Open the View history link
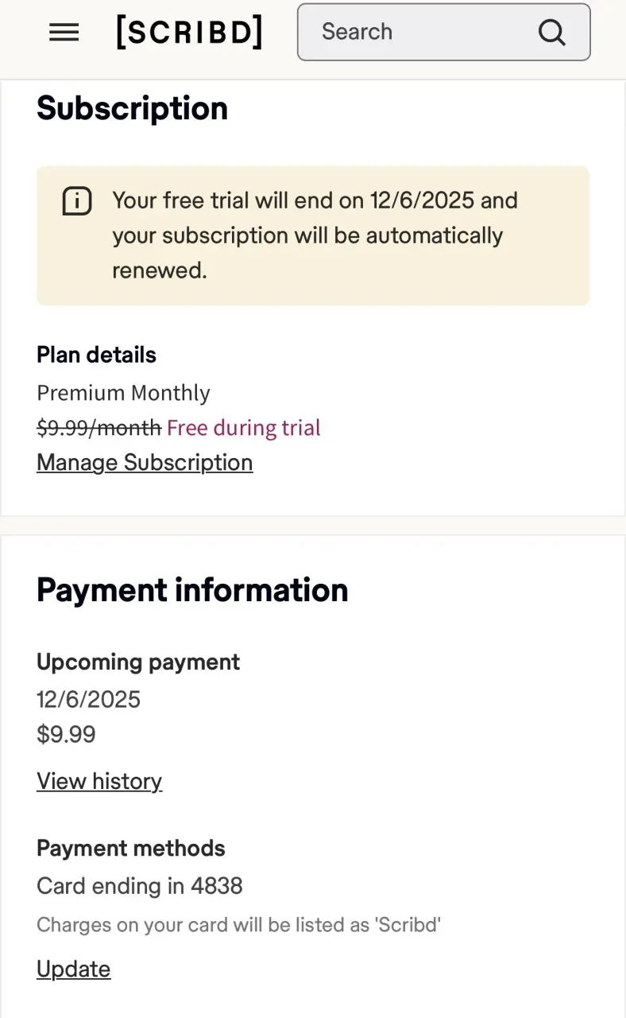The width and height of the screenshot is (626, 1018). tap(99, 781)
